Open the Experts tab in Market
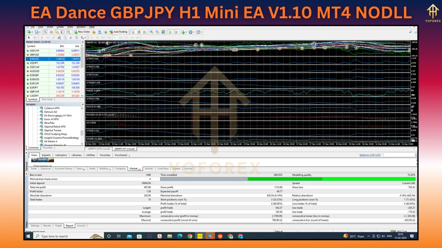Image resolution: width=442 pixels, height=248 pixels. tap(46, 155)
